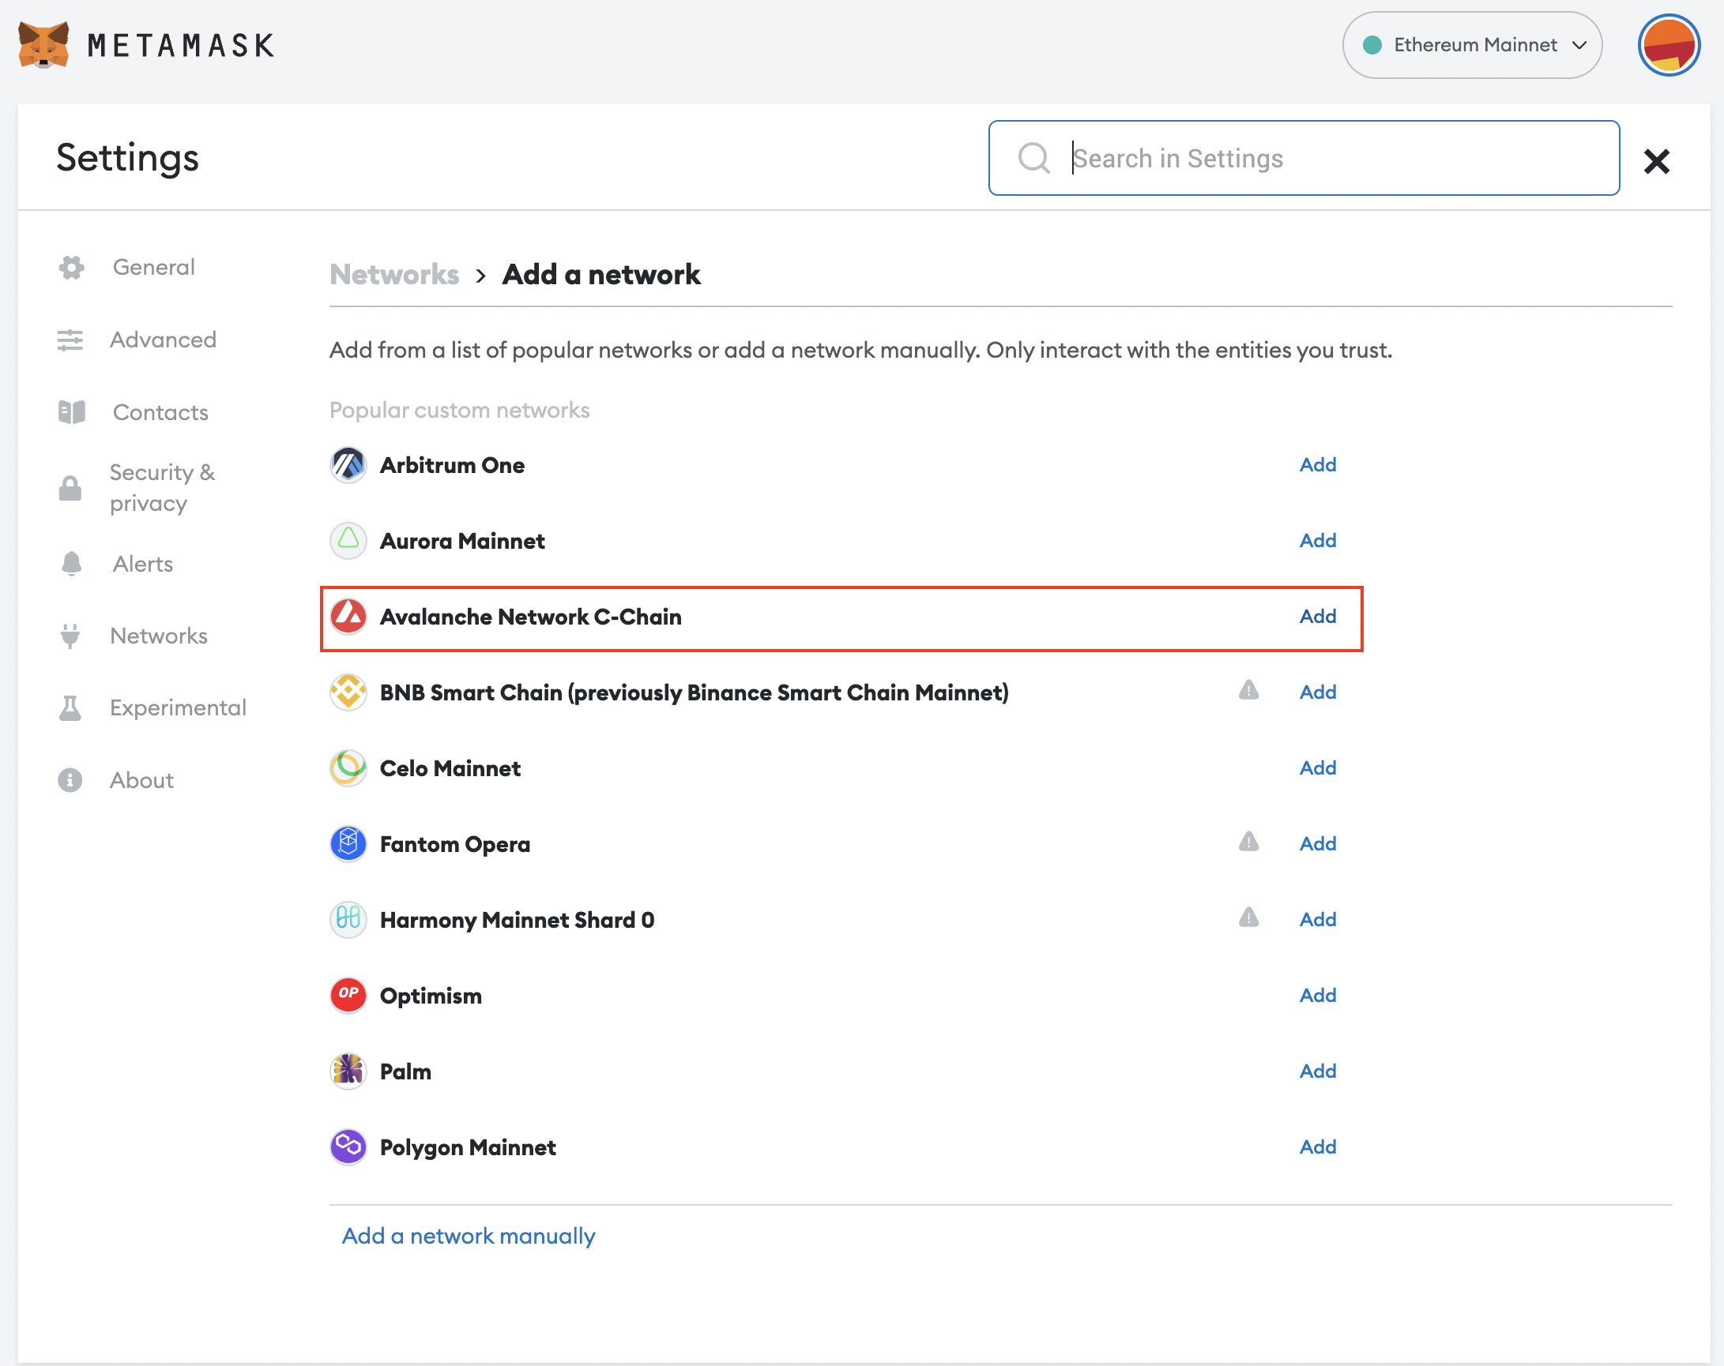The height and width of the screenshot is (1366, 1724).
Task: Add the Avalanche Network C-Chain
Action: click(x=1318, y=616)
